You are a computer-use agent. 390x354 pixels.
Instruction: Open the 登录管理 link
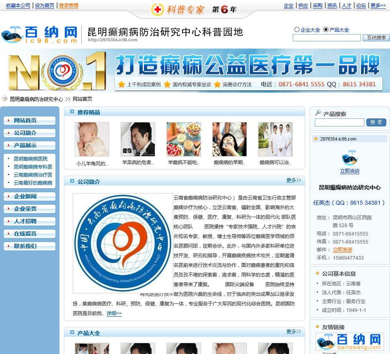(x=69, y=6)
